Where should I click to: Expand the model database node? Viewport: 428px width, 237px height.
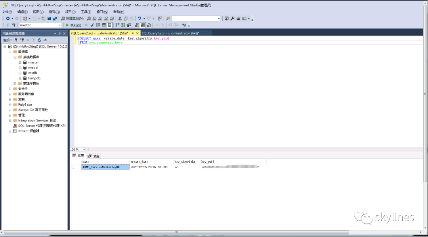(x=20, y=68)
